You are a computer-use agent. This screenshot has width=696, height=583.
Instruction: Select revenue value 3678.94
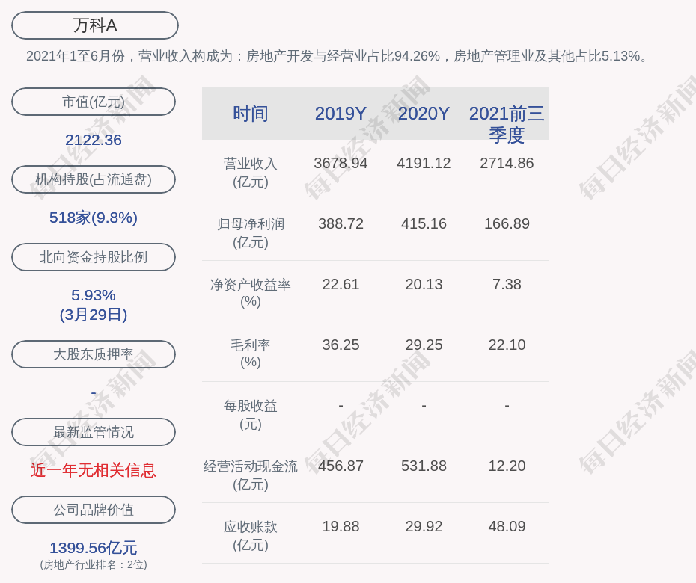pyautogui.click(x=341, y=164)
